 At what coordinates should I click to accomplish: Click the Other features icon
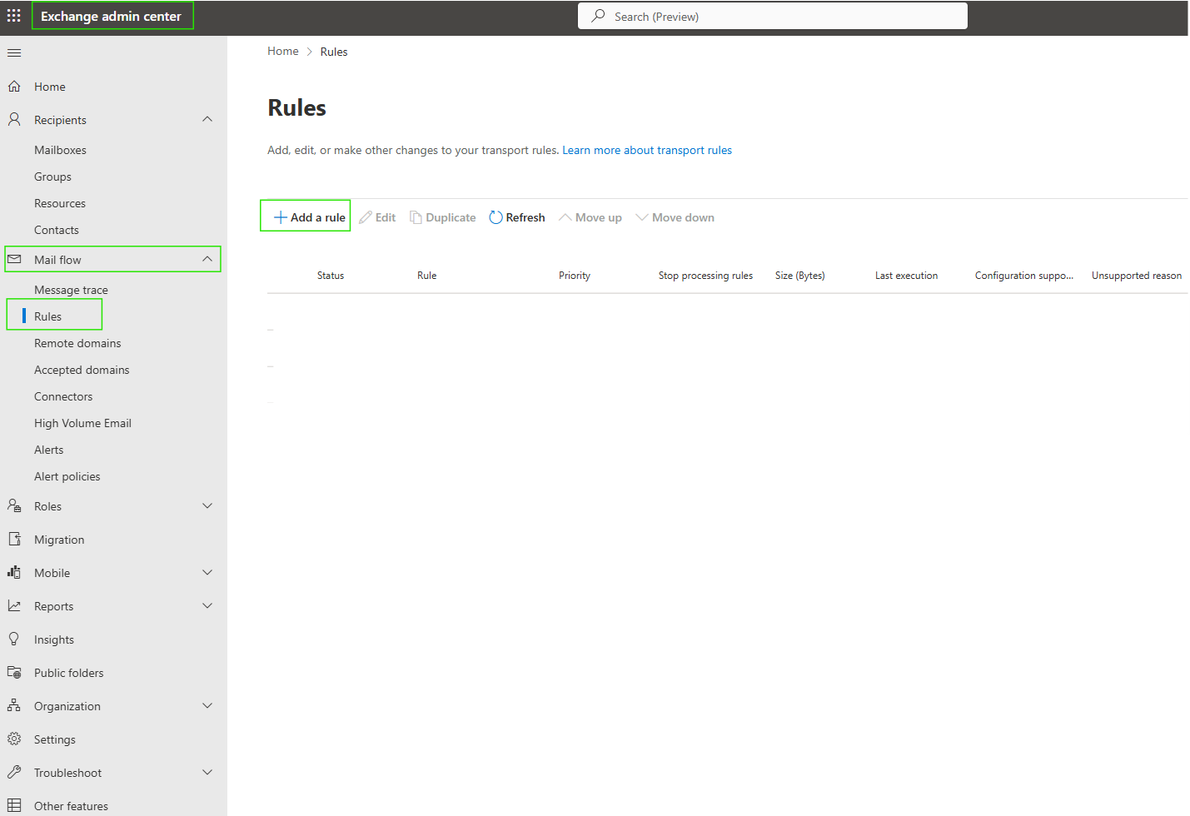14,806
